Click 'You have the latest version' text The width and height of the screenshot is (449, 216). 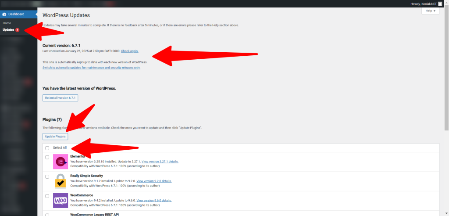[79, 88]
